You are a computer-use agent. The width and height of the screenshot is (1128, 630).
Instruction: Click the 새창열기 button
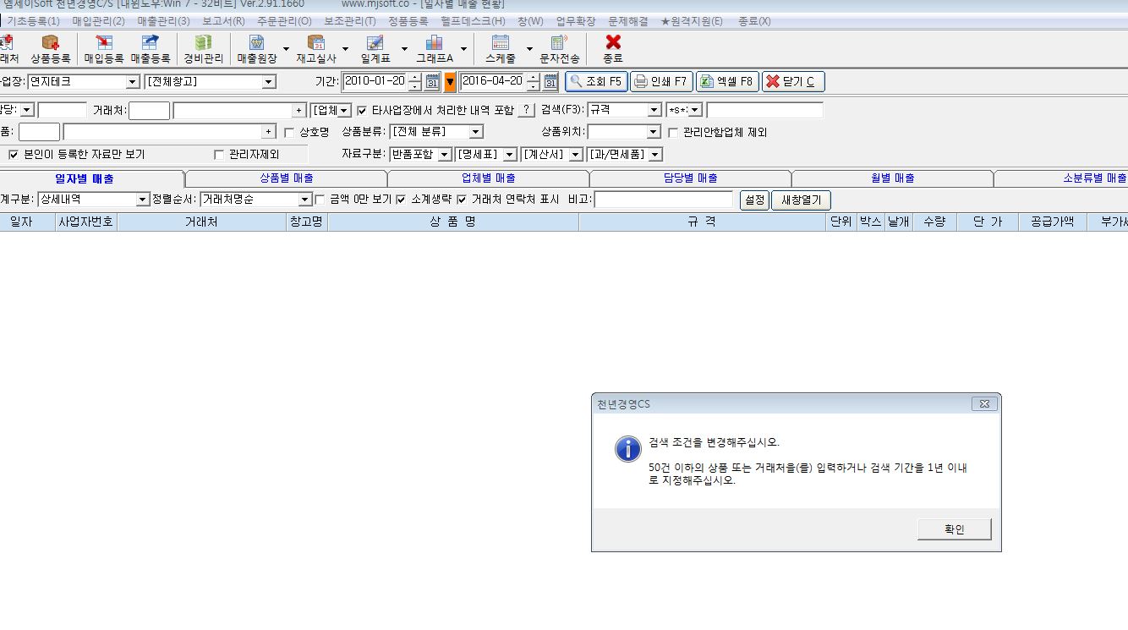click(801, 200)
